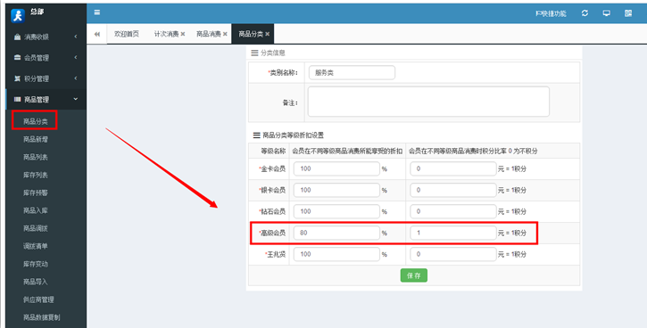Go to 调拨清单 in the sidebar
Screen dimensions: 647x328
pos(36,246)
